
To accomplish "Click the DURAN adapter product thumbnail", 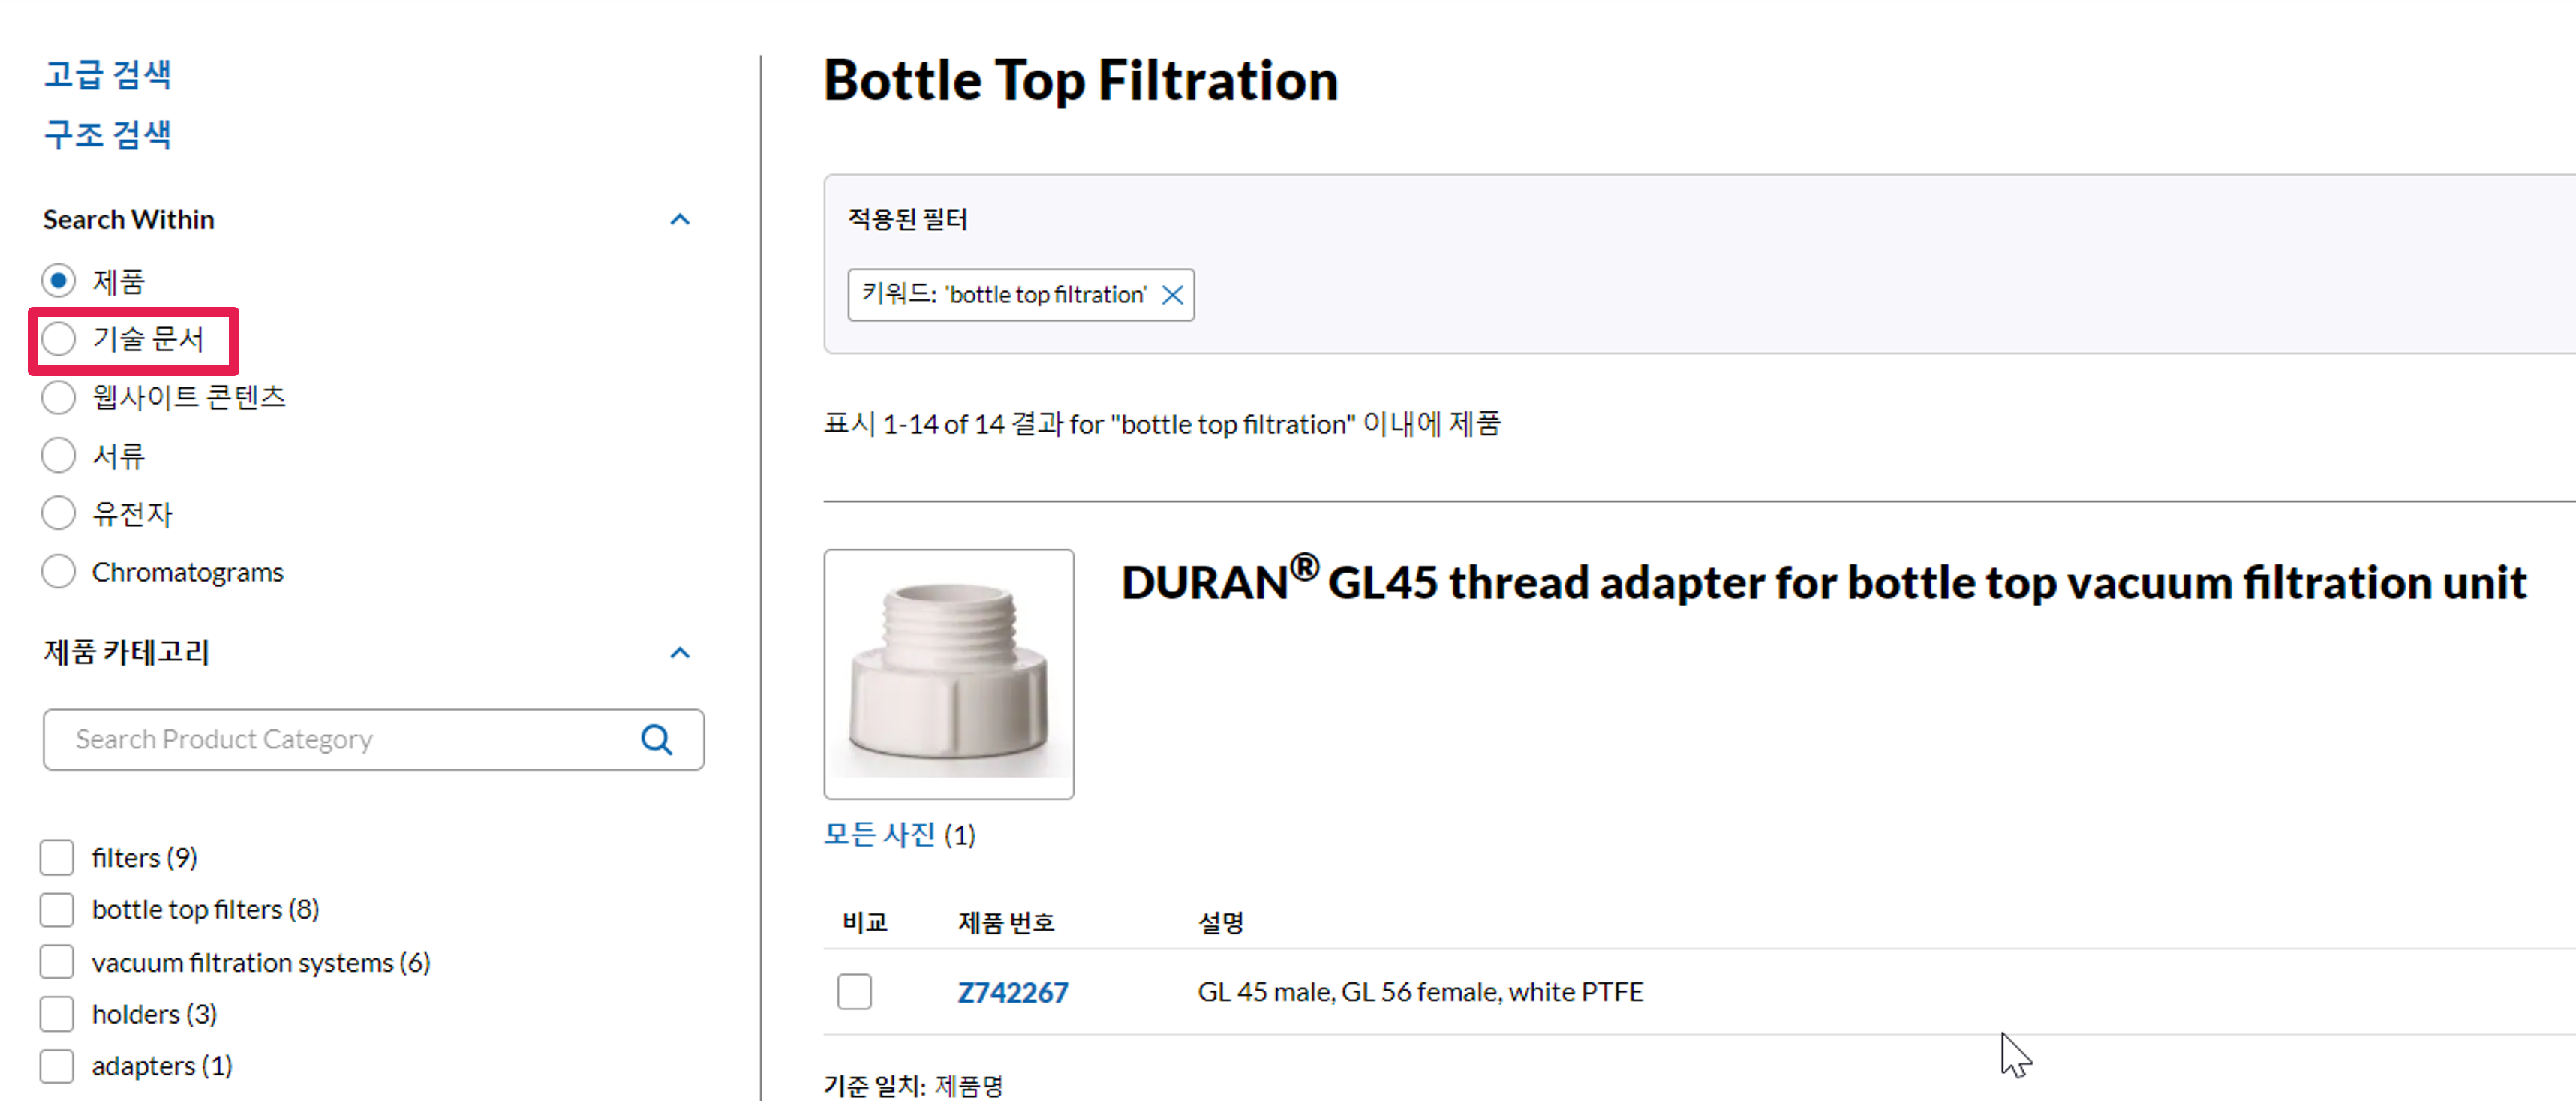I will point(948,673).
